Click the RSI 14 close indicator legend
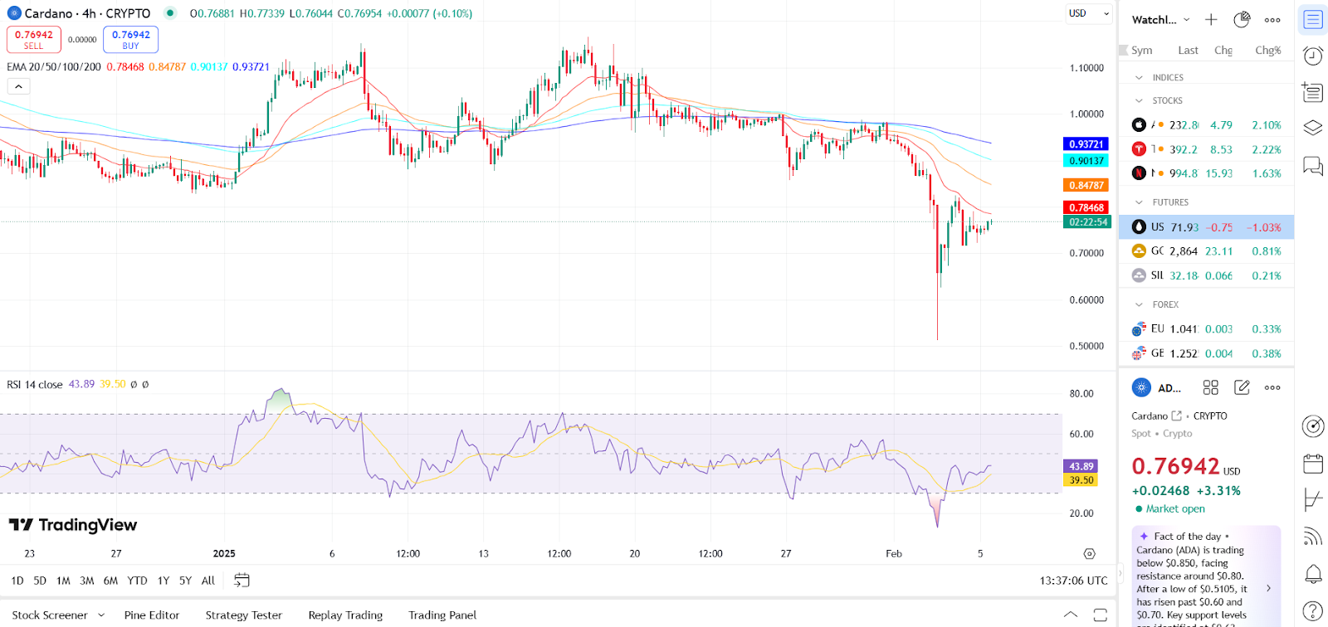The height and width of the screenshot is (627, 1328). (35, 385)
